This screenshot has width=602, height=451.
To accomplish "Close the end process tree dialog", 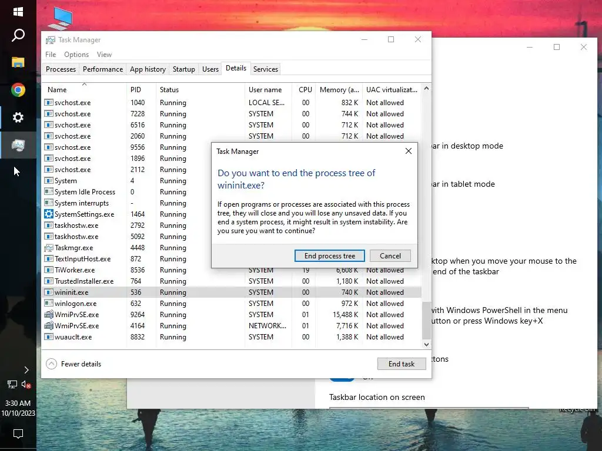I will 409,151.
